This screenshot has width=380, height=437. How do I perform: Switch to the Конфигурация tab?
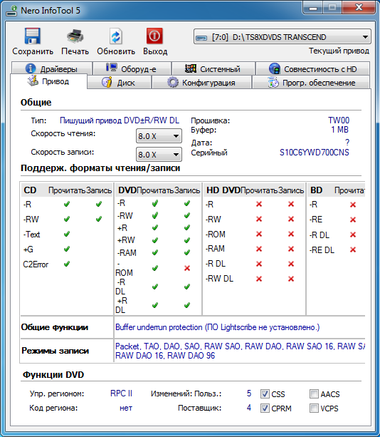201,83
